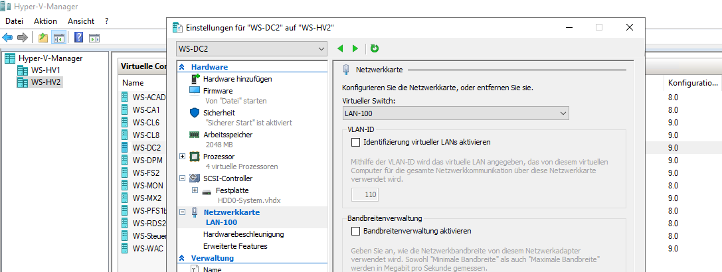This screenshot has height=272, width=722.
Task: Open the Virtueller Switch LAN-100 dropdown
Action: (456, 113)
